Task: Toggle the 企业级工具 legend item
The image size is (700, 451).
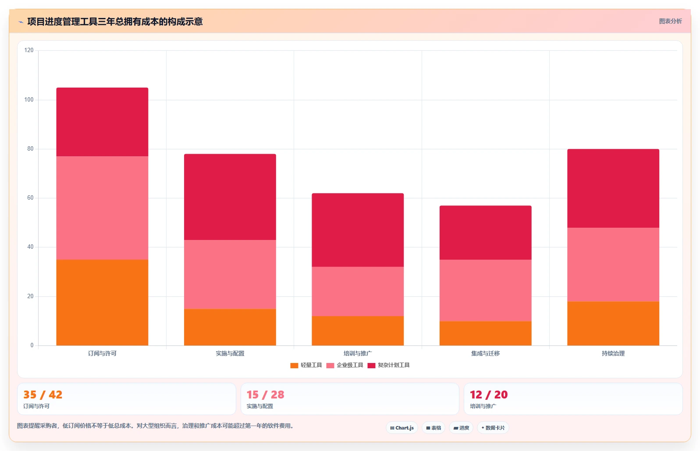Action: (345, 365)
